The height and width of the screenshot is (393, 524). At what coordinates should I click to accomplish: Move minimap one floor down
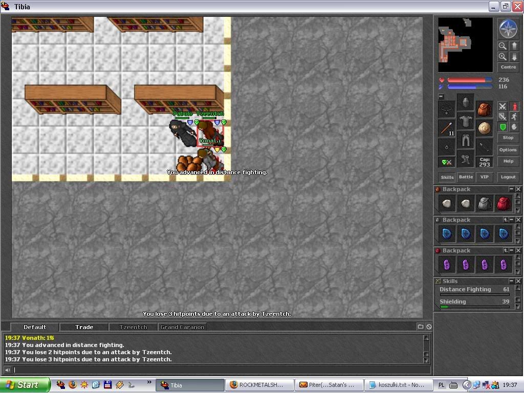coord(514,56)
